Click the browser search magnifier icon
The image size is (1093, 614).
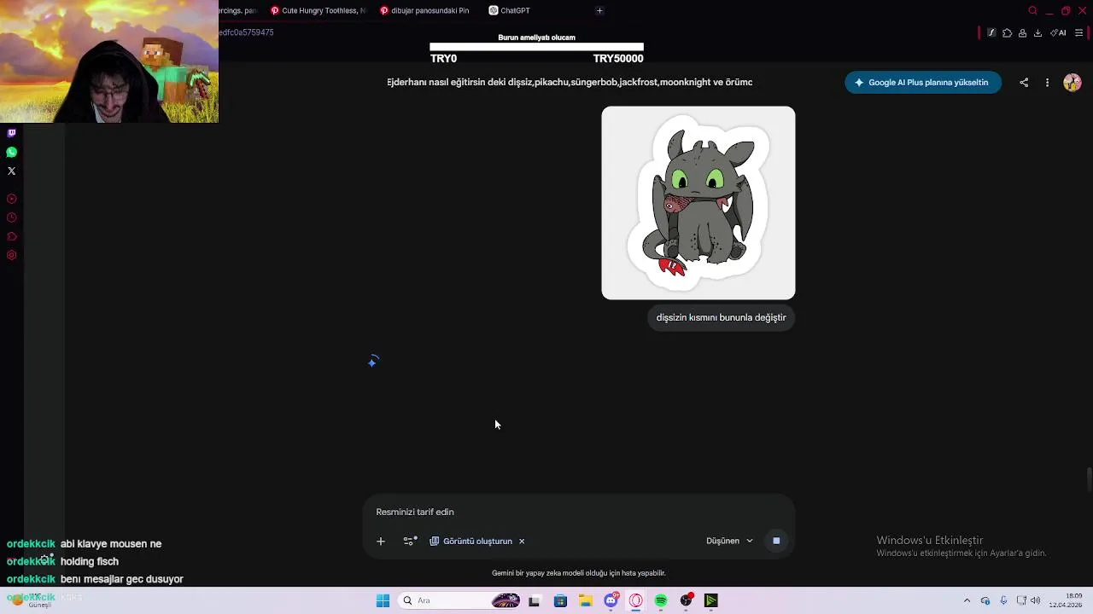pyautogui.click(x=1032, y=10)
